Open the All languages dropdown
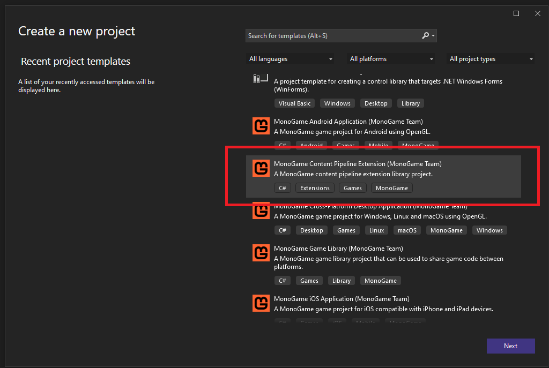The image size is (549, 368). point(290,59)
